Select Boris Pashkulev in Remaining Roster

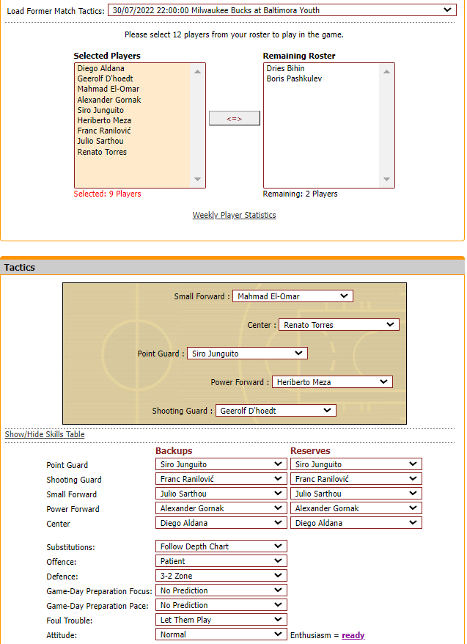294,79
